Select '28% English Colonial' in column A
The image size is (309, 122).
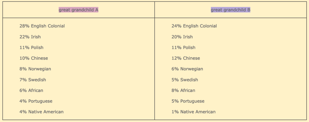click(x=42, y=26)
